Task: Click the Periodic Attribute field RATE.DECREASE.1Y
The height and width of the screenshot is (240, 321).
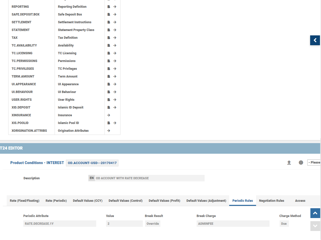Action: pyautogui.click(x=59, y=224)
